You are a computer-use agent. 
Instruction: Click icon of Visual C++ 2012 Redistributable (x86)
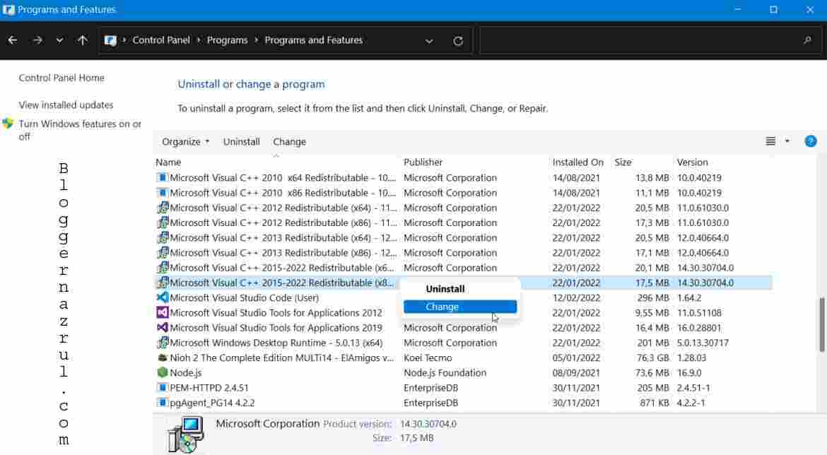(163, 223)
